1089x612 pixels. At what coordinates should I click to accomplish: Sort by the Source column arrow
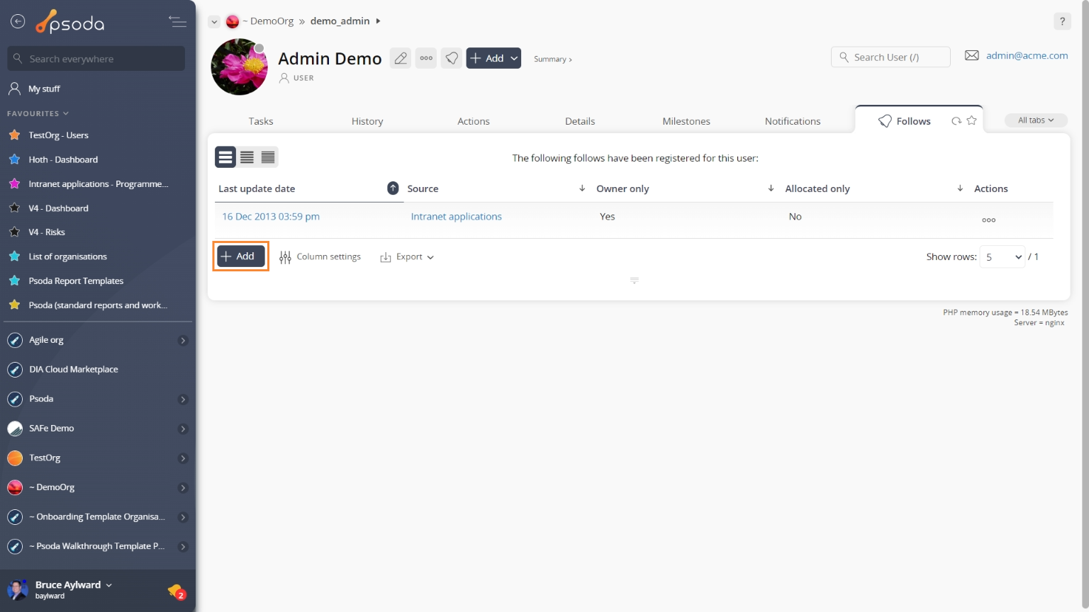(582, 188)
